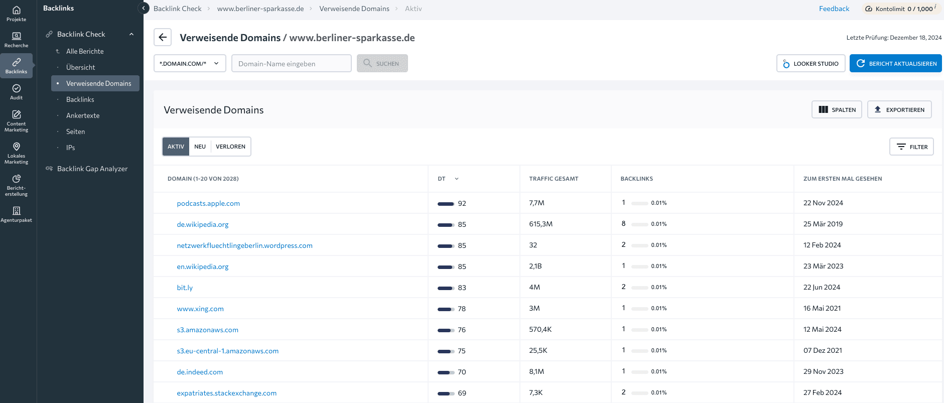Collapse the Backlinks side panel arrow

click(143, 8)
